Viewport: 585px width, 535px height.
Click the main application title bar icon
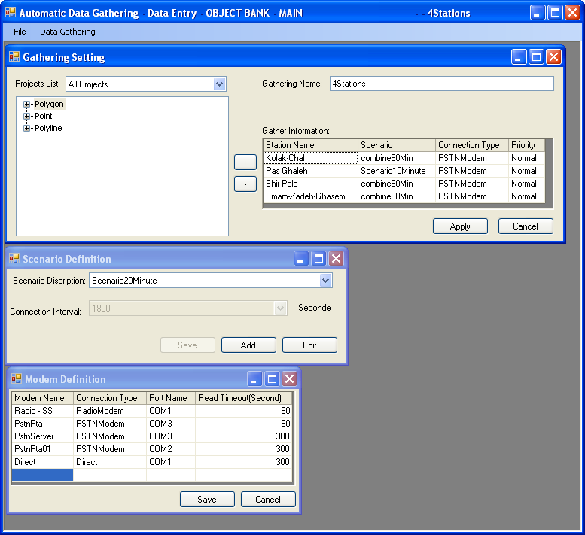[x=11, y=13]
